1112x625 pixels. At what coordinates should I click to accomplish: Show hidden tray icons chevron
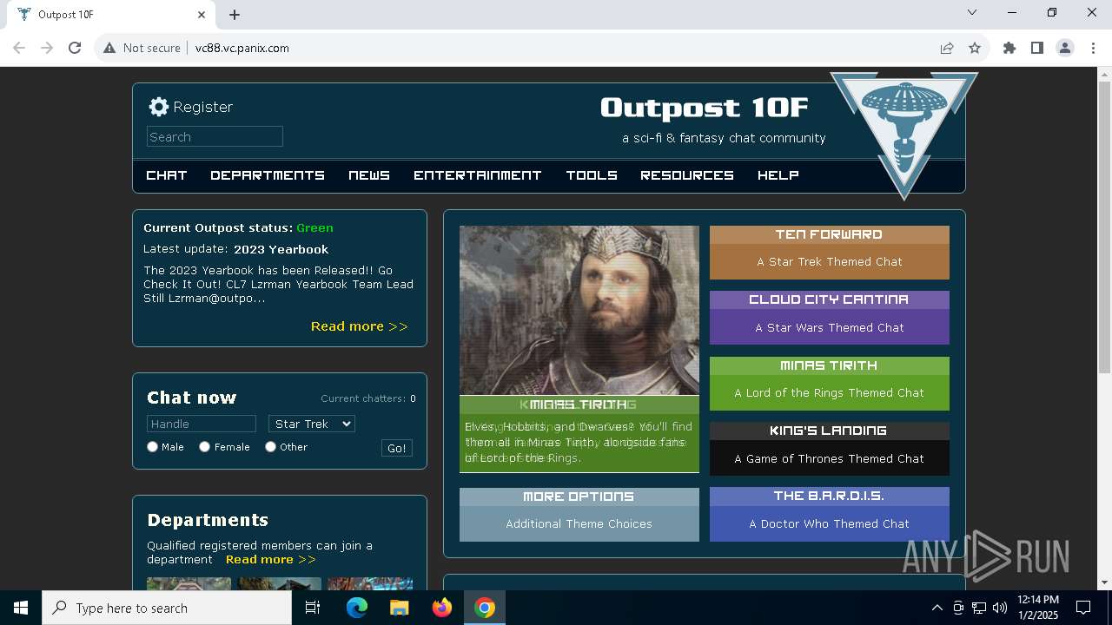pyautogui.click(x=937, y=608)
